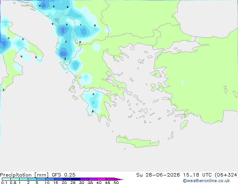
Task: Click the legend swatch between 1 and 2
Action: [x=24, y=179]
